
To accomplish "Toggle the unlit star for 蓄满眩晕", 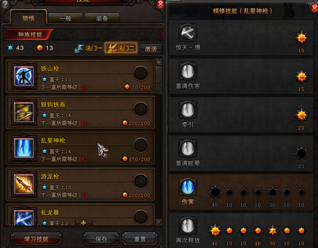I will click(x=301, y=154).
